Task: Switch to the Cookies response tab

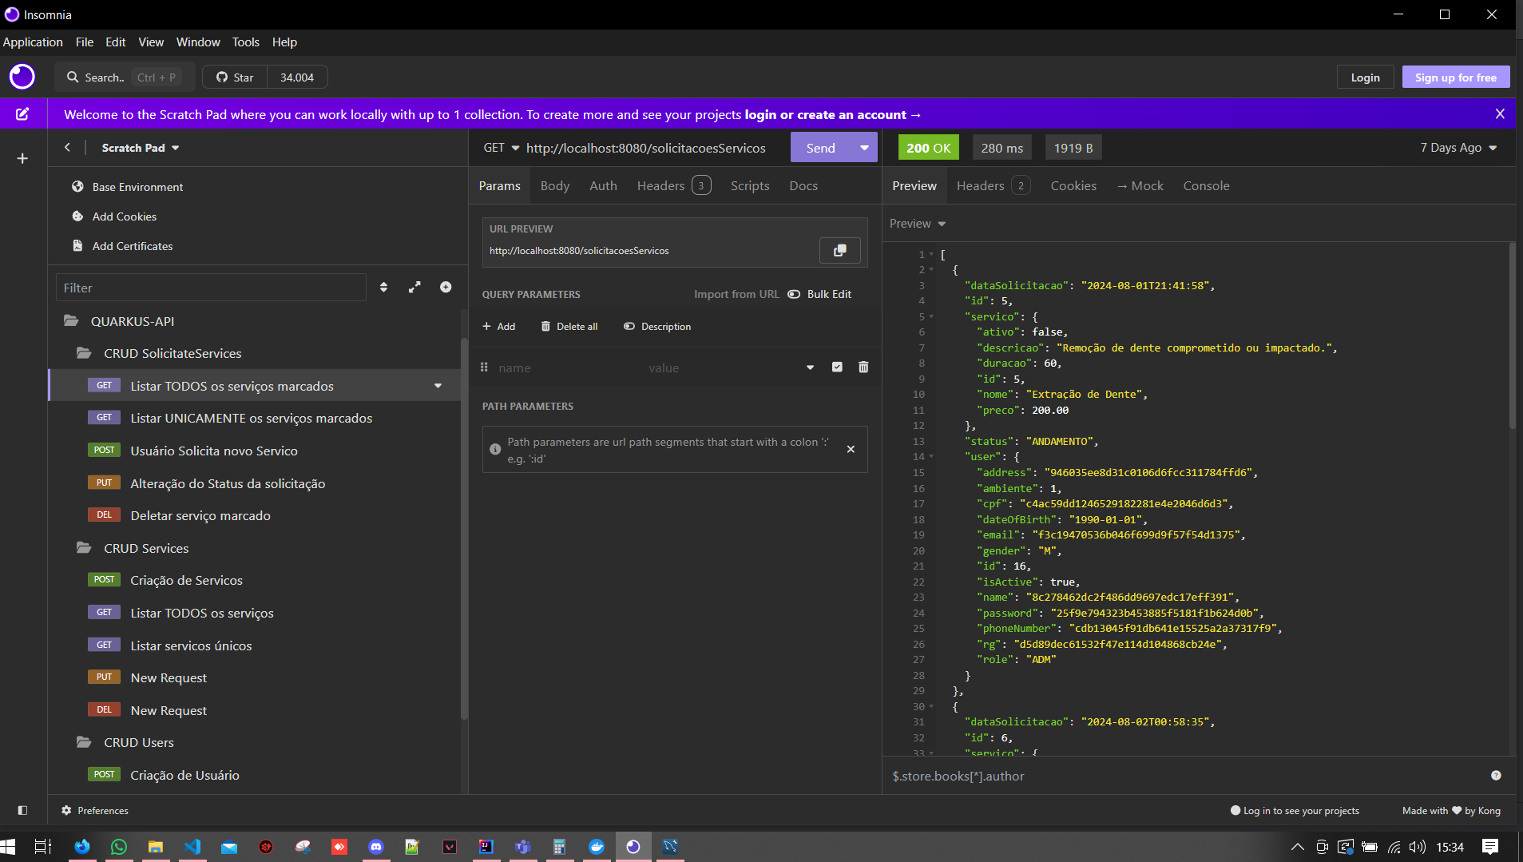Action: pyautogui.click(x=1073, y=186)
